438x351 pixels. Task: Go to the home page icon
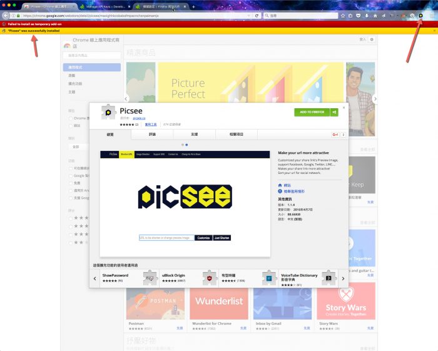(375, 16)
